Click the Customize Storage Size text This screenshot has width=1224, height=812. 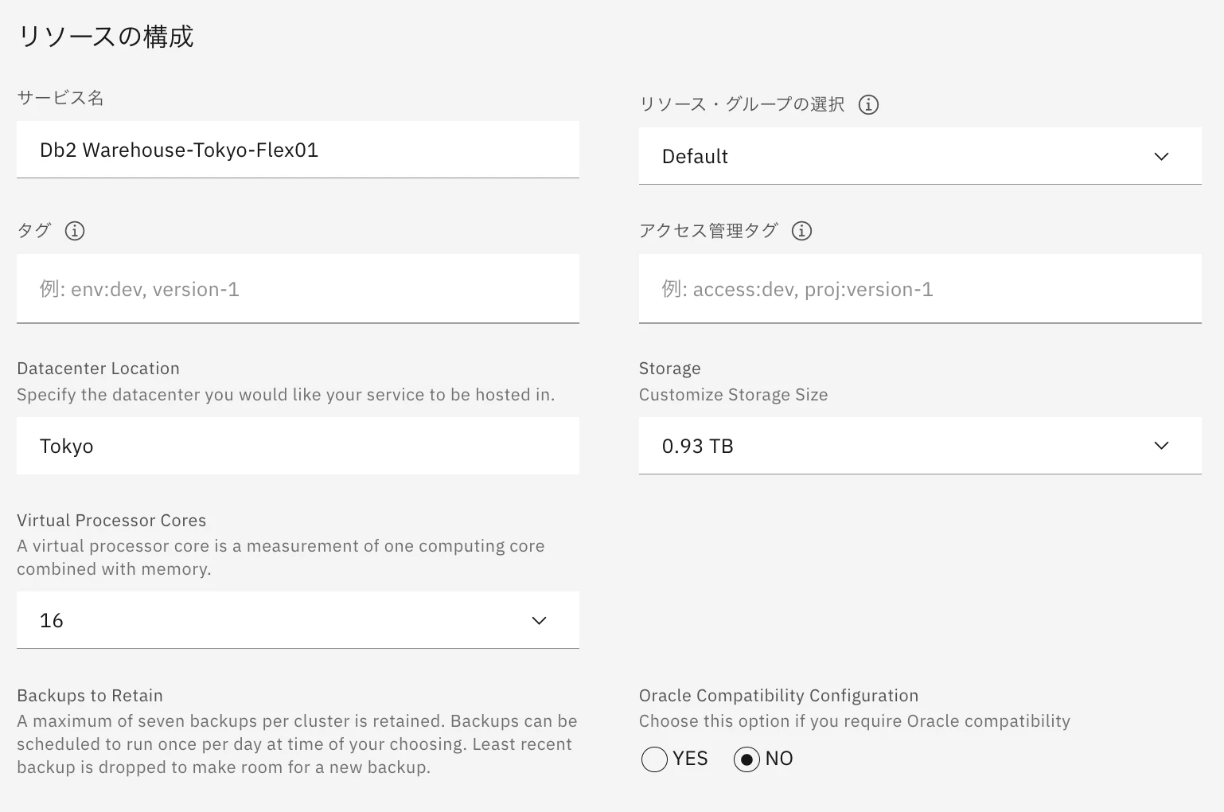[x=733, y=395]
